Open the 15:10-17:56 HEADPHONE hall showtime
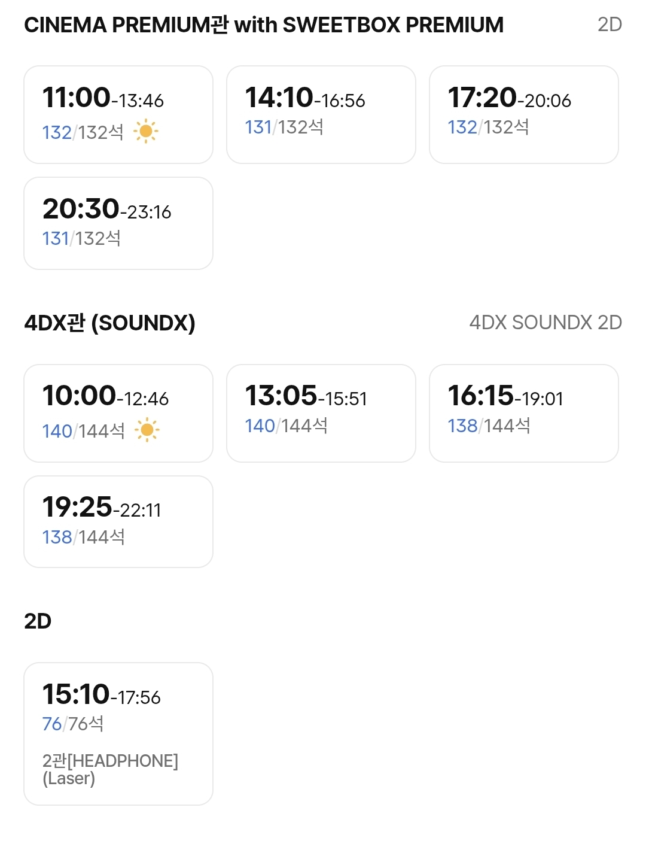Image resolution: width=646 pixels, height=868 pixels. coord(118,733)
